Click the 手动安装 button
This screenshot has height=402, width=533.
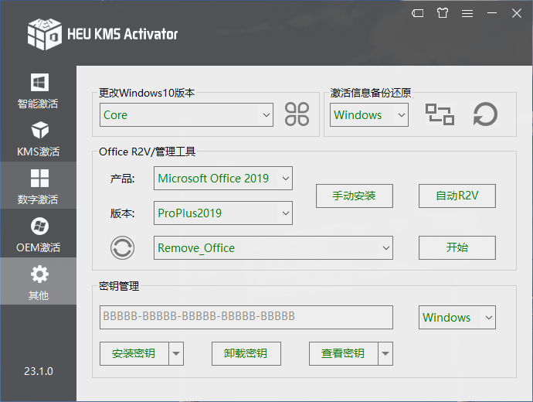click(354, 196)
